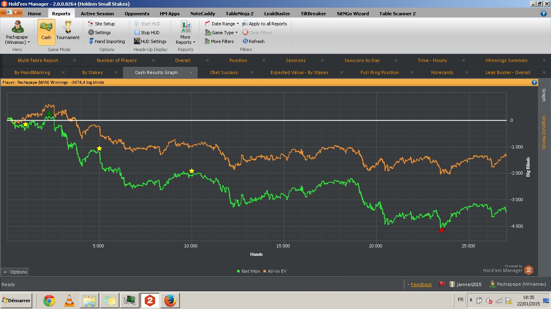551x309 pixels.
Task: Close the Multi Table Report tab
Action: click(x=75, y=60)
